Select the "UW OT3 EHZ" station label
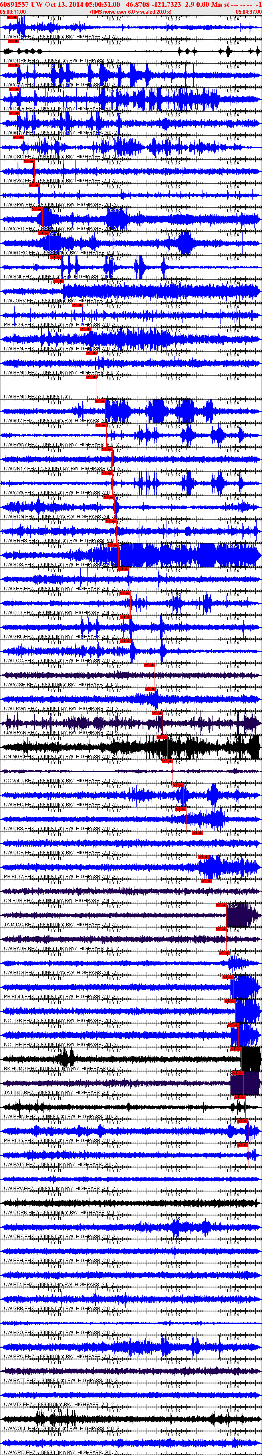This screenshot has height=1455, width=262. 19,613
